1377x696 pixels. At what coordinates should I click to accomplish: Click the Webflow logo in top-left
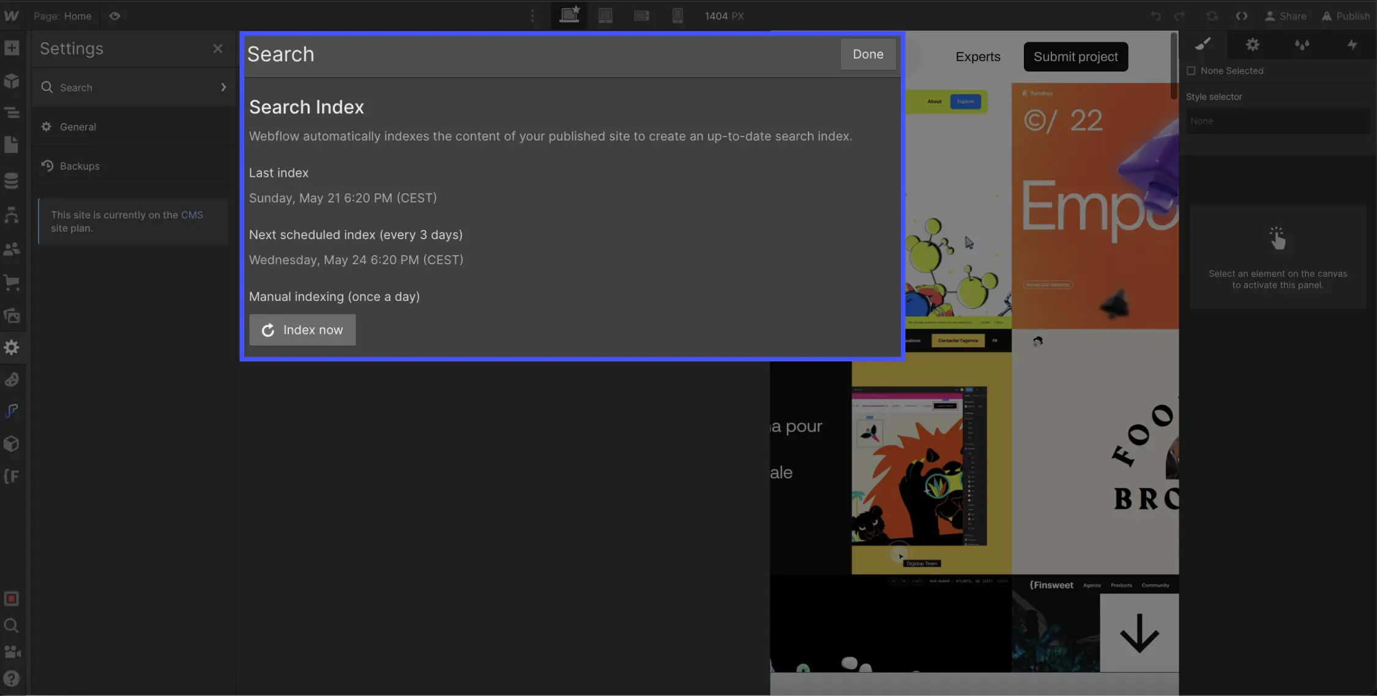coord(12,15)
